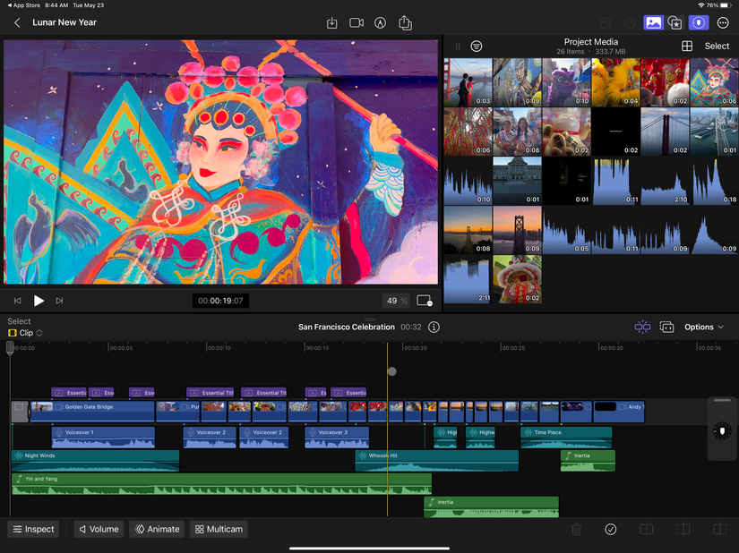Open the import media icon
The image size is (739, 553).
coord(331,22)
